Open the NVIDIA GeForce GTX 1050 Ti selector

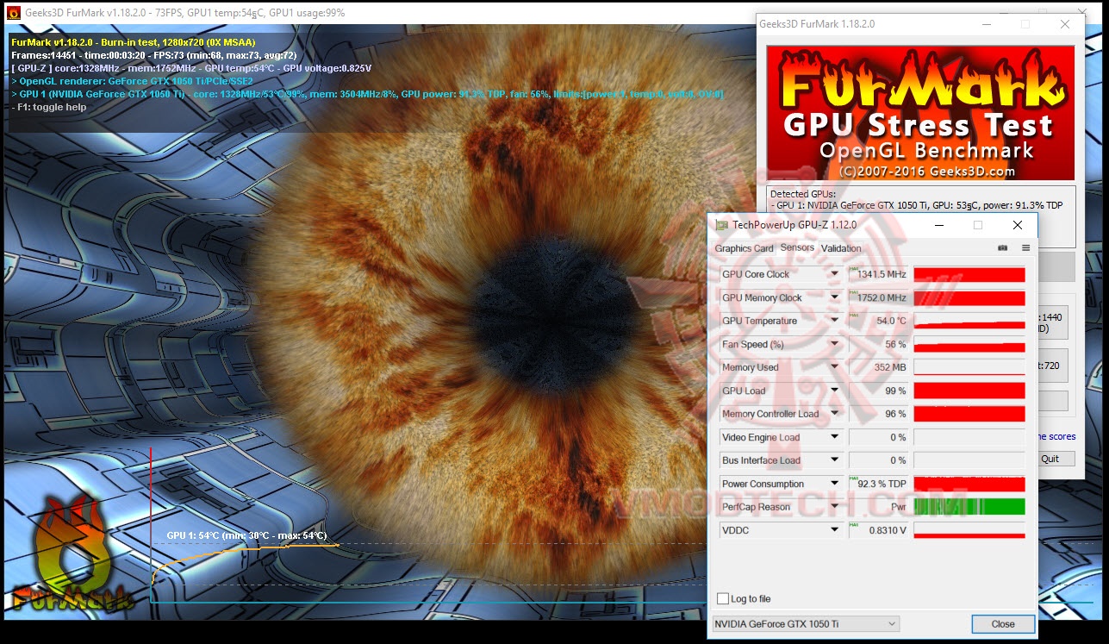(806, 623)
